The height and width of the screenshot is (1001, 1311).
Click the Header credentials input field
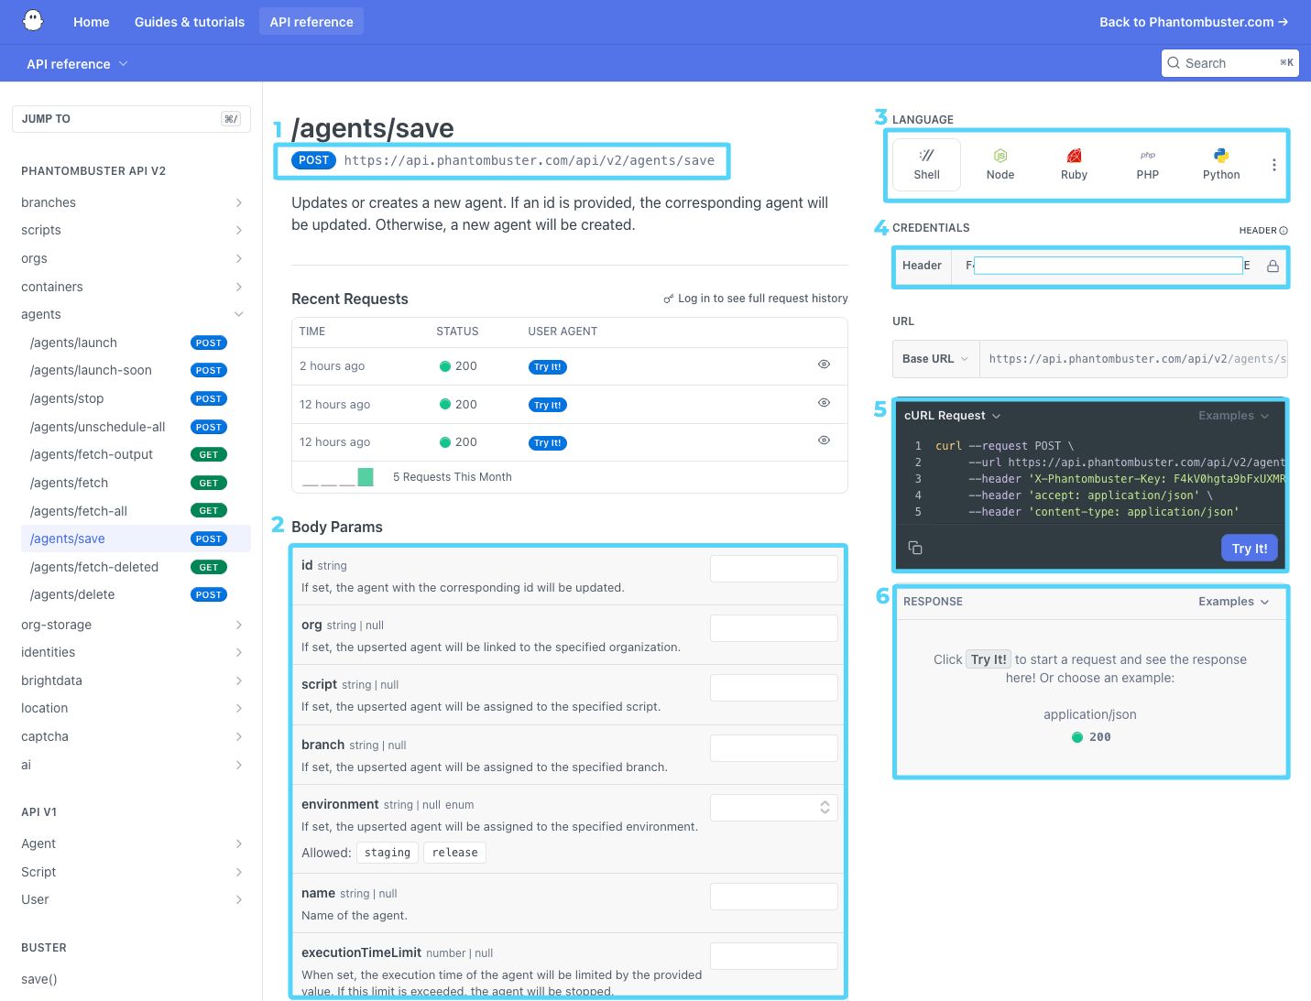coord(1108,266)
